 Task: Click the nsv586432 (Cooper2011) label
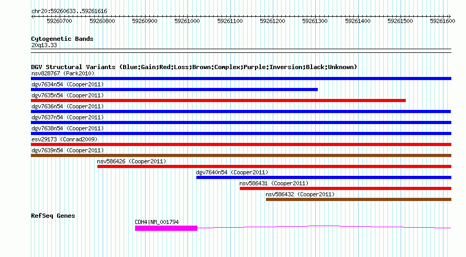click(300, 194)
